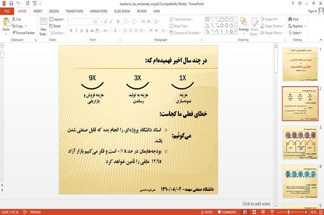Click Sign in link

(312, 11)
